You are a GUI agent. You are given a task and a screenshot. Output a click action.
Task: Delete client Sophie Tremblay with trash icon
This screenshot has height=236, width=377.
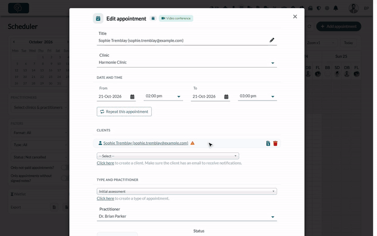pos(275,143)
